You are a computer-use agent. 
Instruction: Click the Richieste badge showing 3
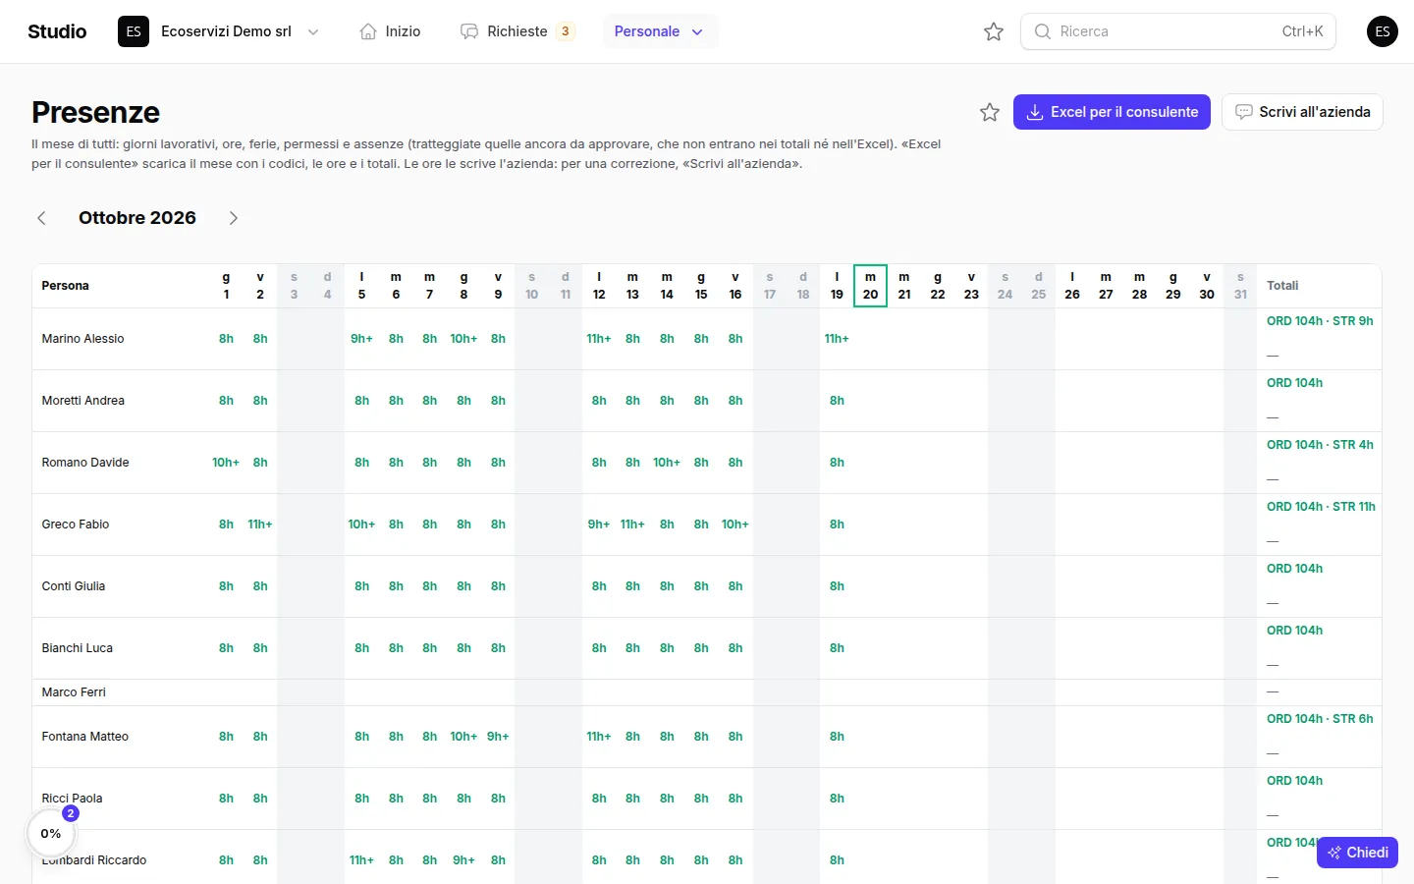click(566, 31)
